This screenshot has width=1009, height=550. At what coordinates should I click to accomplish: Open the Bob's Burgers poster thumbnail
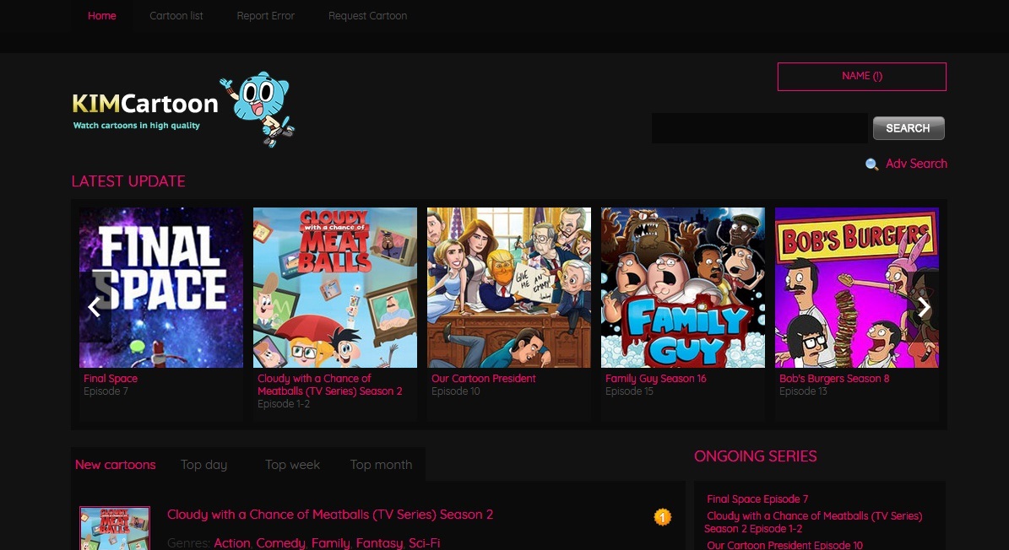[x=856, y=287]
